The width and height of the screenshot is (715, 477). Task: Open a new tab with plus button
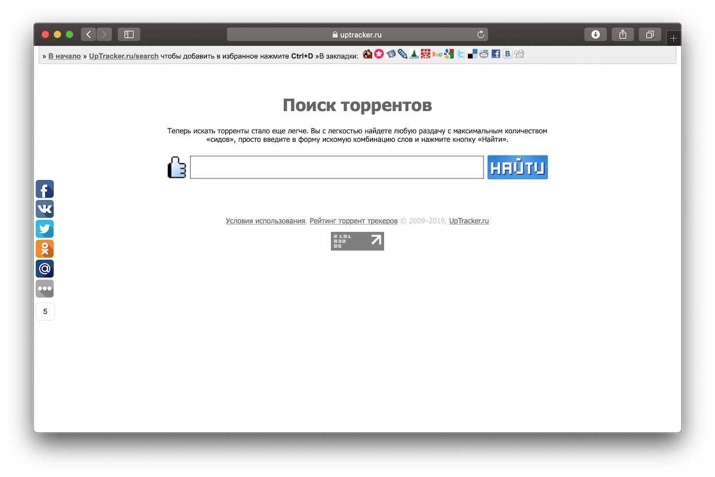[x=674, y=38]
